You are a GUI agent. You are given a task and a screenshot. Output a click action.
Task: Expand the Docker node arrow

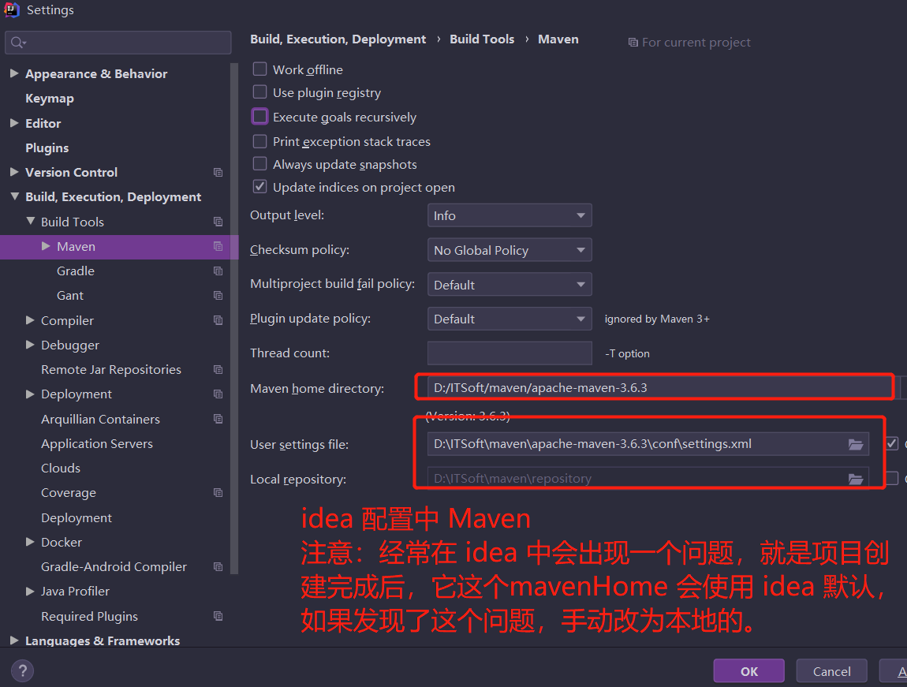31,542
